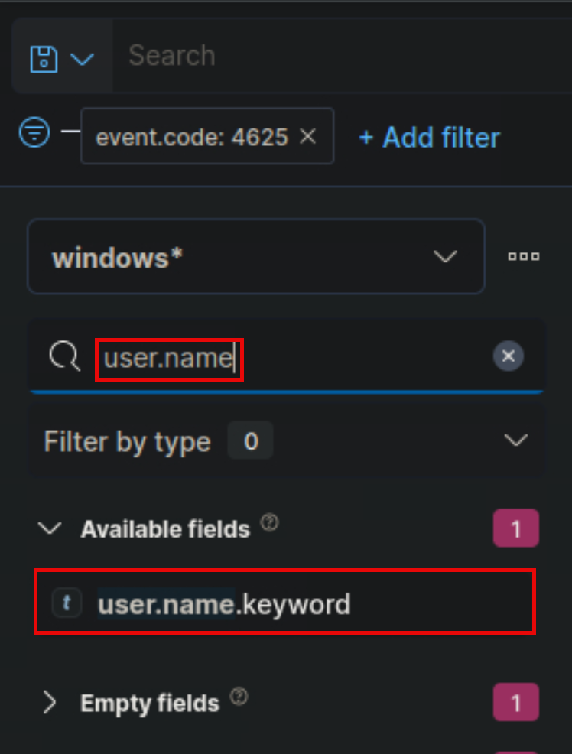Open the data view options via the ellipsis icon
The image size is (572, 754).
tap(523, 256)
